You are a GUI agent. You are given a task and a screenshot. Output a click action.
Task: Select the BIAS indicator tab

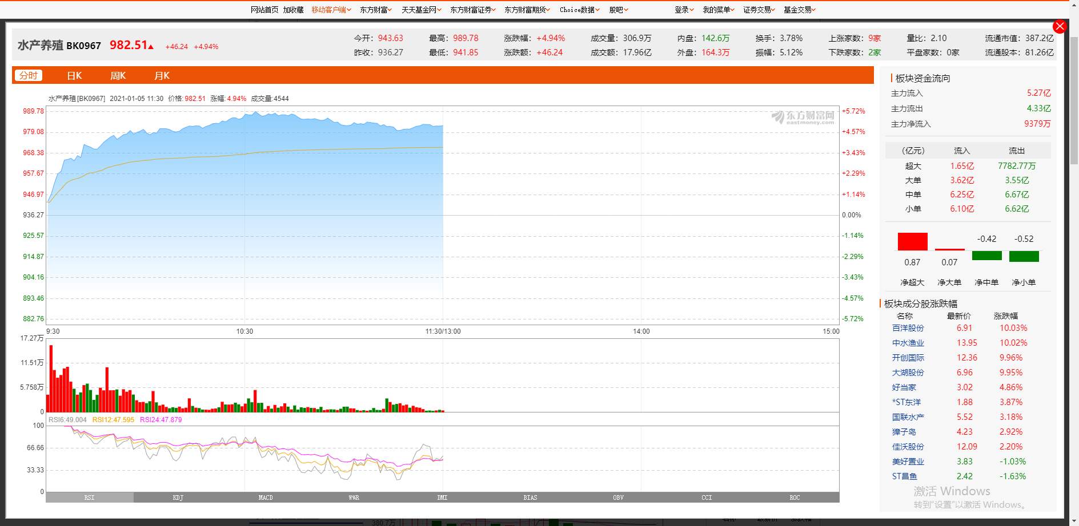530,497
